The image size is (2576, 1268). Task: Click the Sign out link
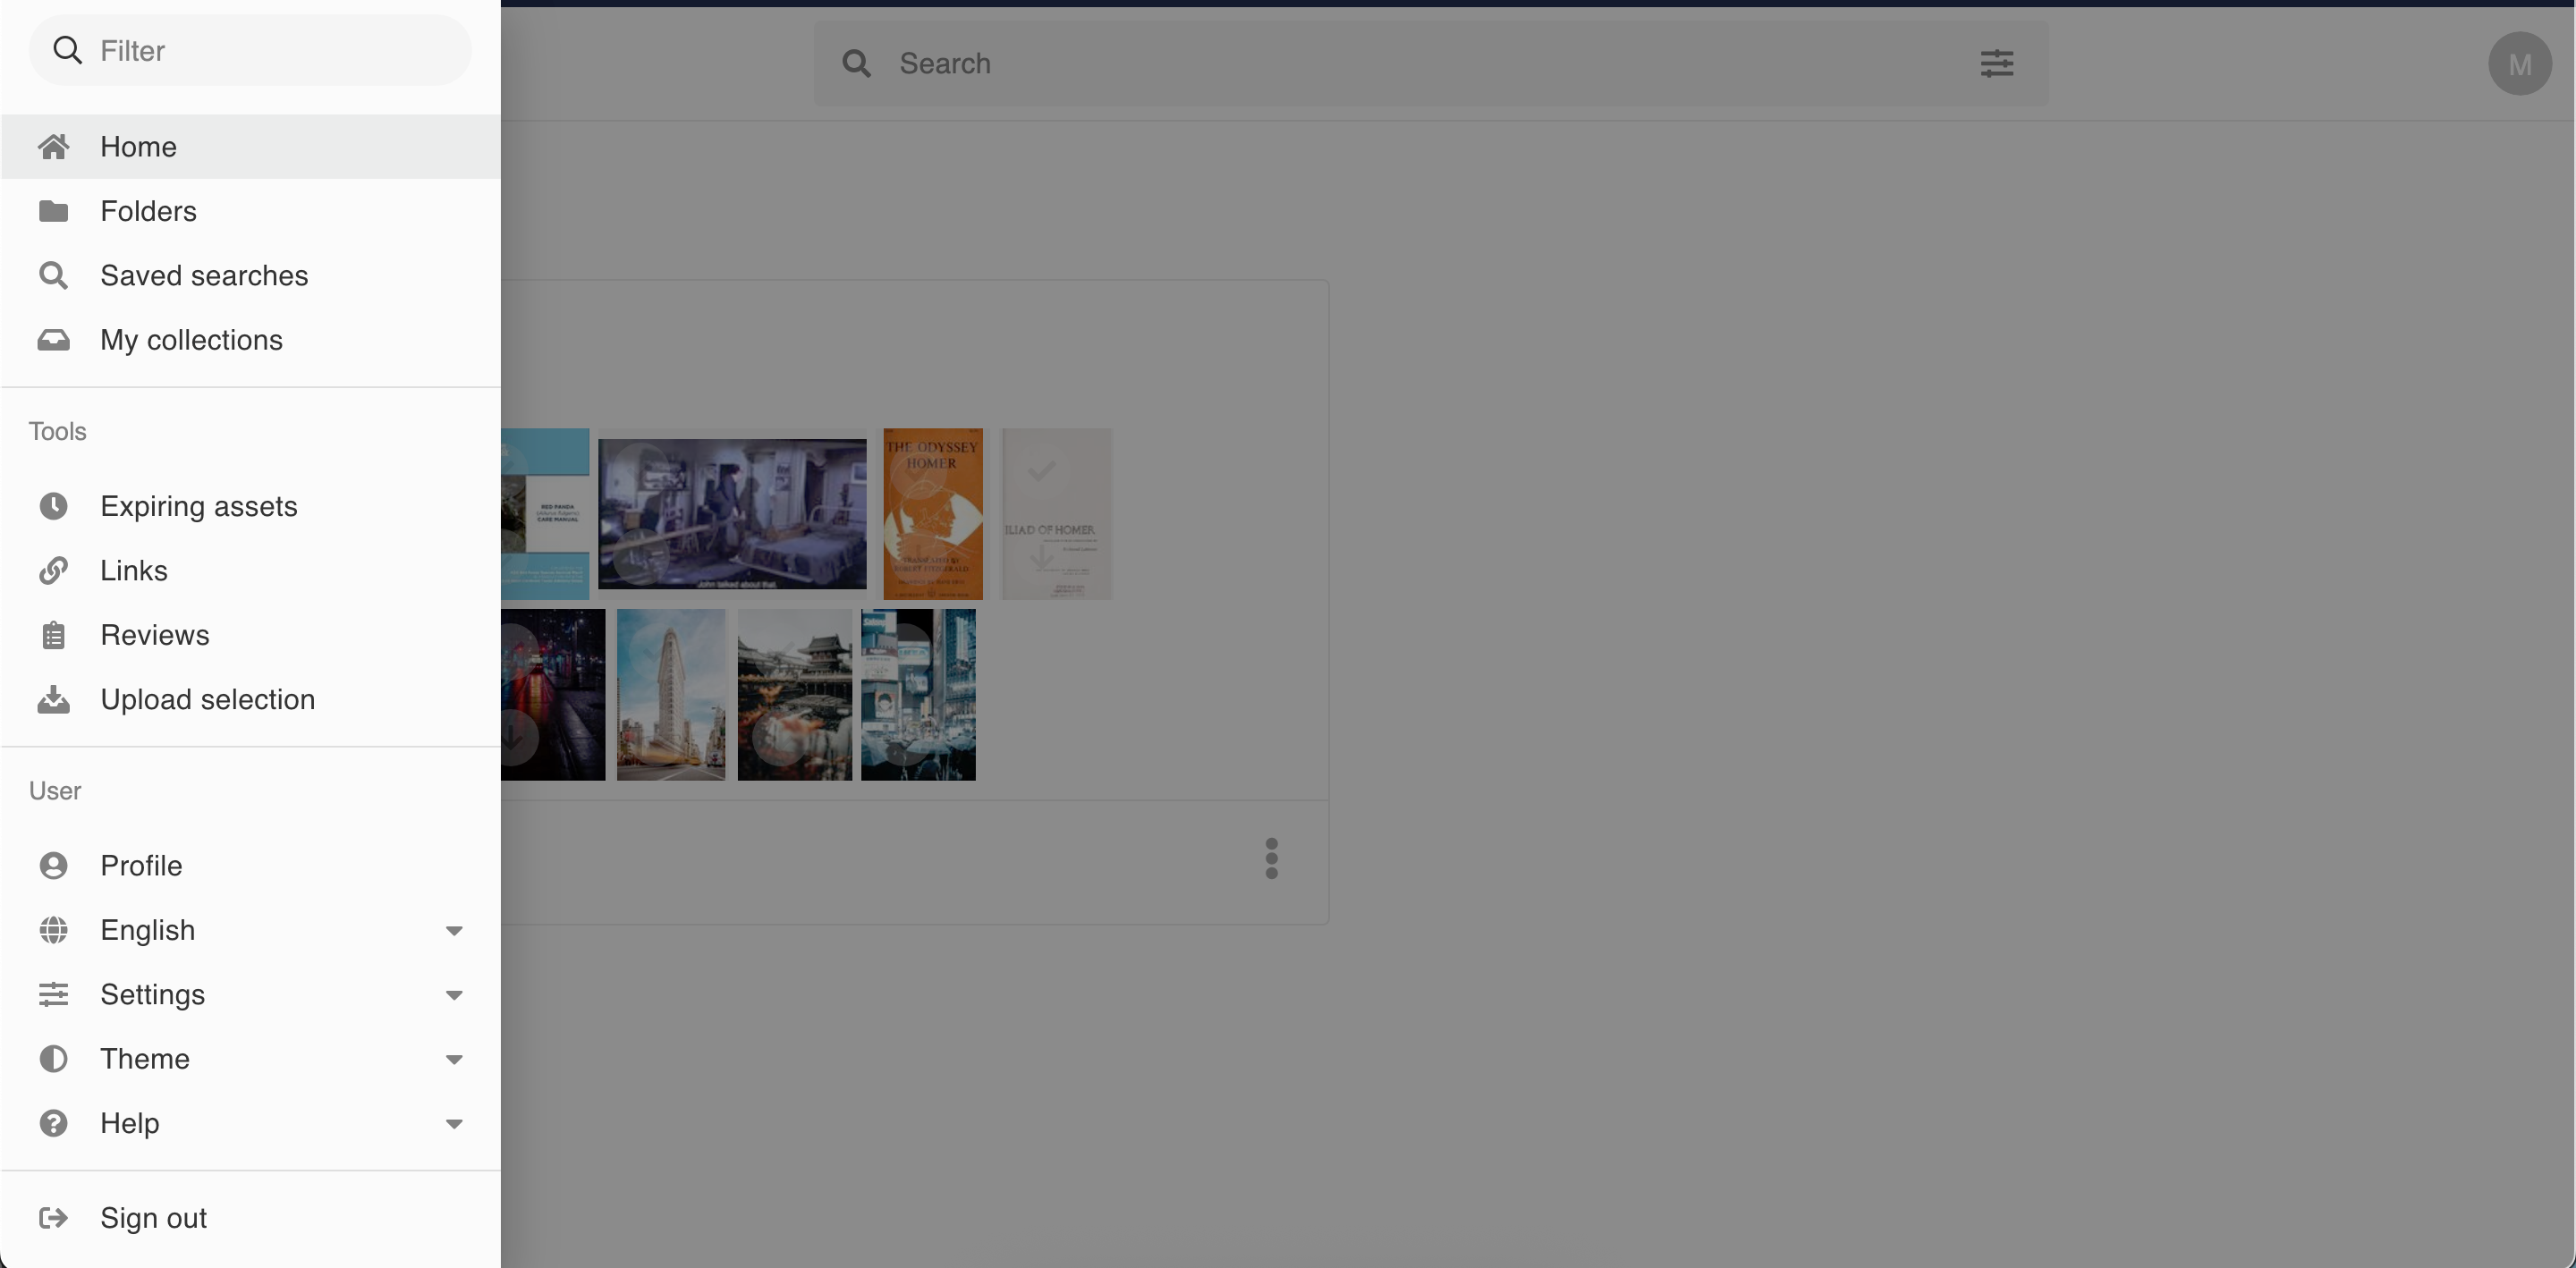153,1218
